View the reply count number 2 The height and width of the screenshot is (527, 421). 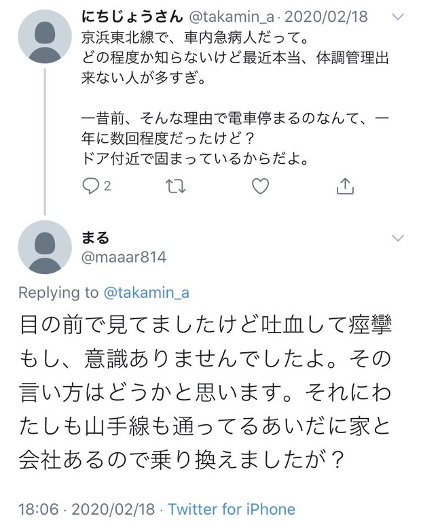[x=107, y=186]
